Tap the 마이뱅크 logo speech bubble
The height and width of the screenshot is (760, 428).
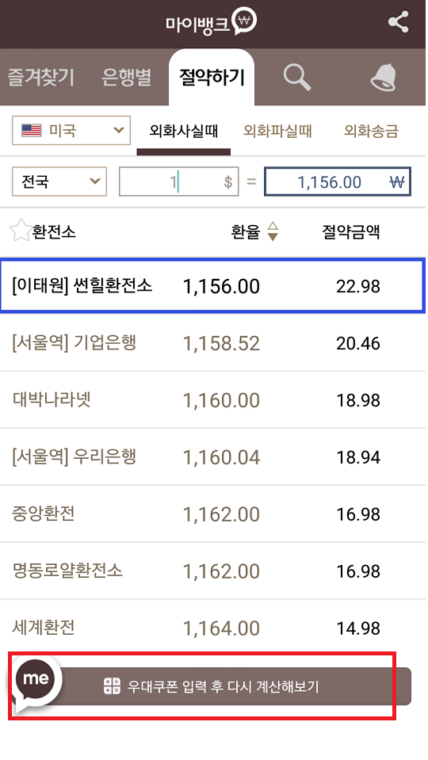pyautogui.click(x=244, y=21)
